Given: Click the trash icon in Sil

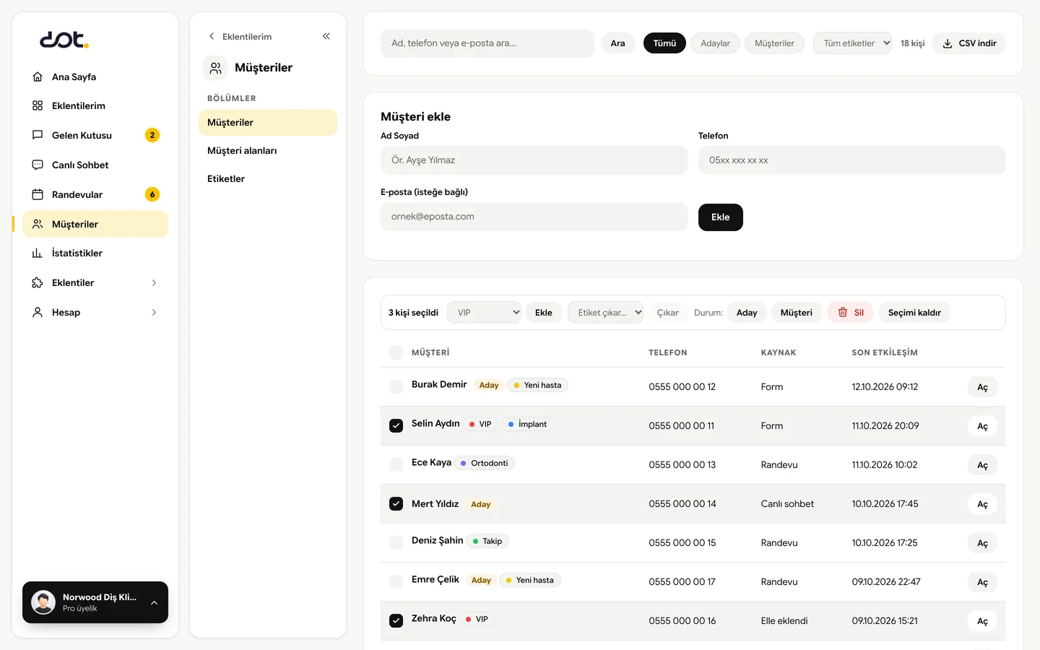Looking at the screenshot, I should 843,312.
